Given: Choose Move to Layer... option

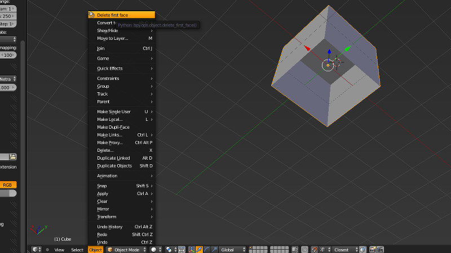Looking at the screenshot, I should (121, 38).
